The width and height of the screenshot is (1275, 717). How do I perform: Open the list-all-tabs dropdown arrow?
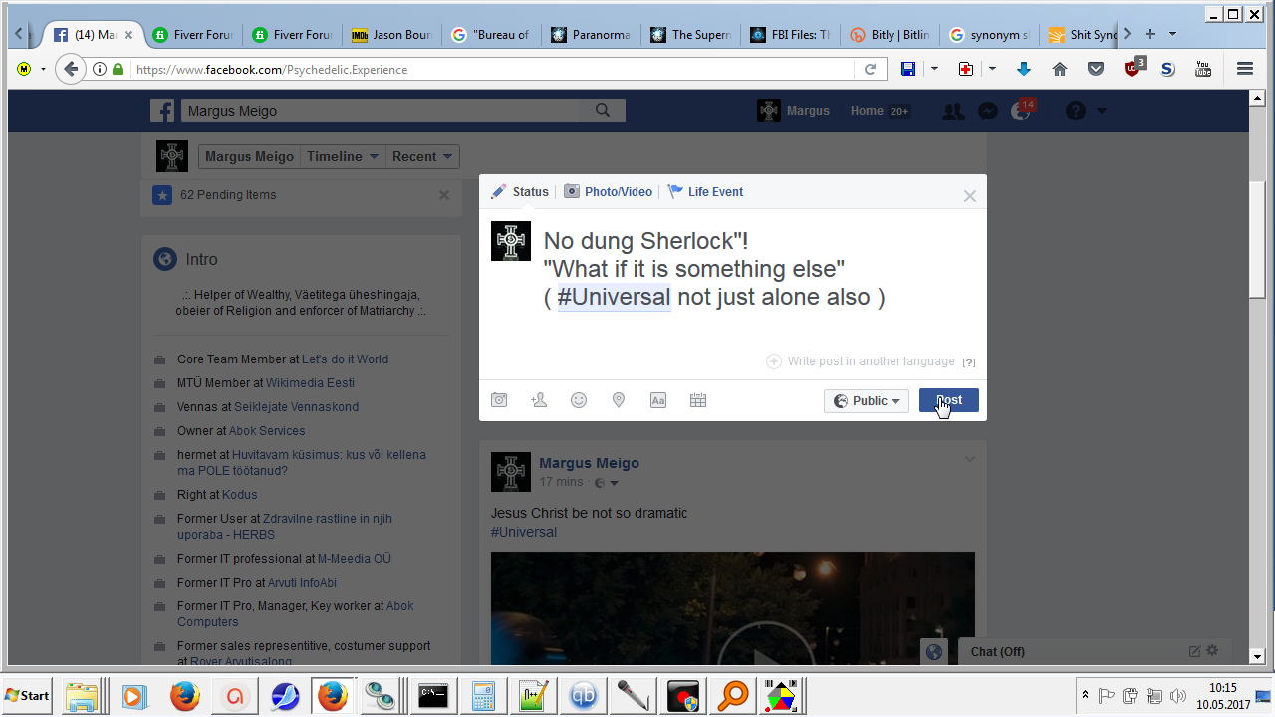coord(1172,34)
